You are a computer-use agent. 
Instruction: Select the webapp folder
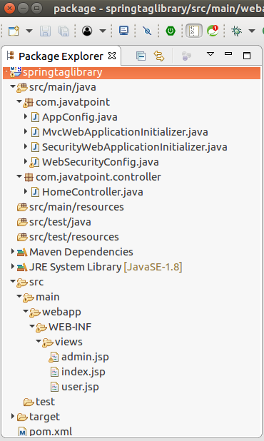(x=61, y=312)
